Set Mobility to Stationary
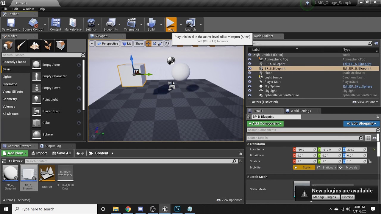The width and height of the screenshot is (381, 214). (327, 168)
